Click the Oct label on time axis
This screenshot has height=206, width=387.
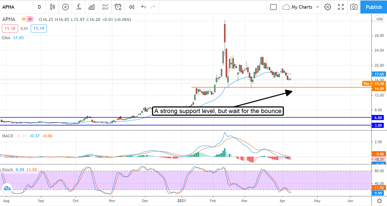75,201
